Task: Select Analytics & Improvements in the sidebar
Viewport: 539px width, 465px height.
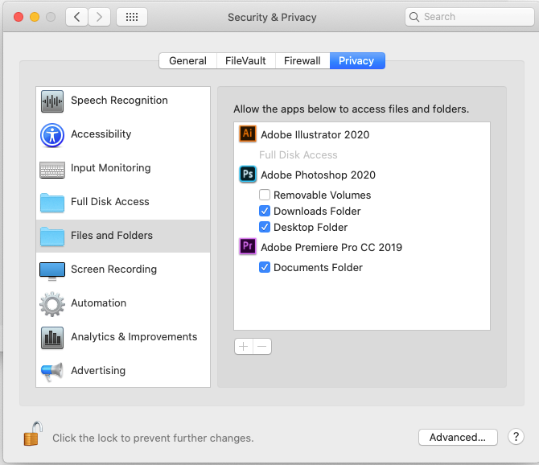Action: [x=123, y=338]
